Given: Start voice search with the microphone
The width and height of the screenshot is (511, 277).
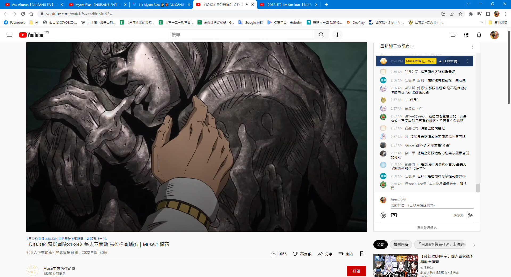Looking at the screenshot, I should pos(337,35).
